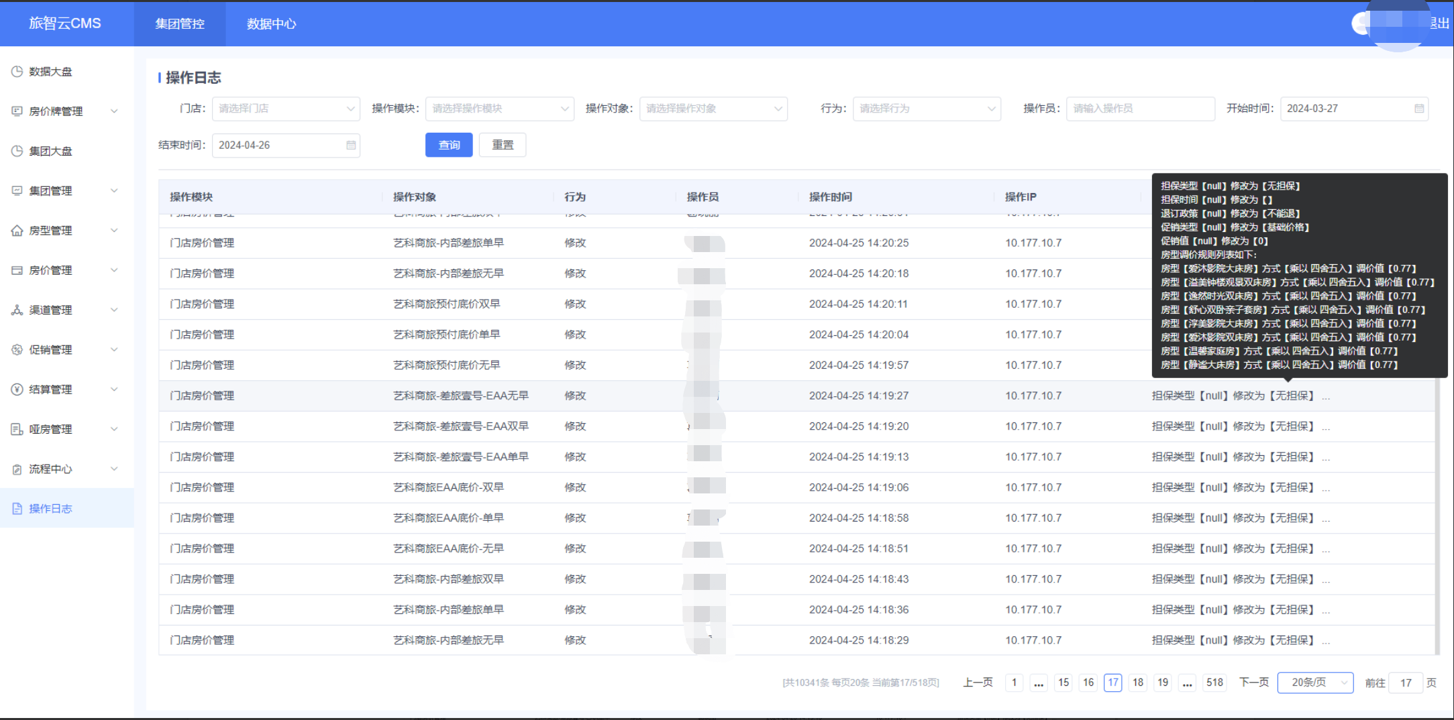Screen dimensions: 1454x720
Task: Click the ellipsis after page 1
Action: click(x=1039, y=682)
